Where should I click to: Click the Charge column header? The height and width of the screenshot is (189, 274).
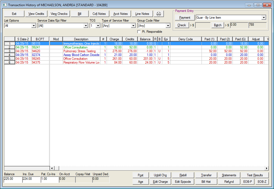(114, 39)
